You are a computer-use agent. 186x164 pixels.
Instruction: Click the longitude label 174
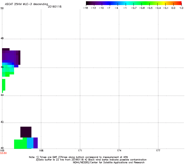(119, 151)
